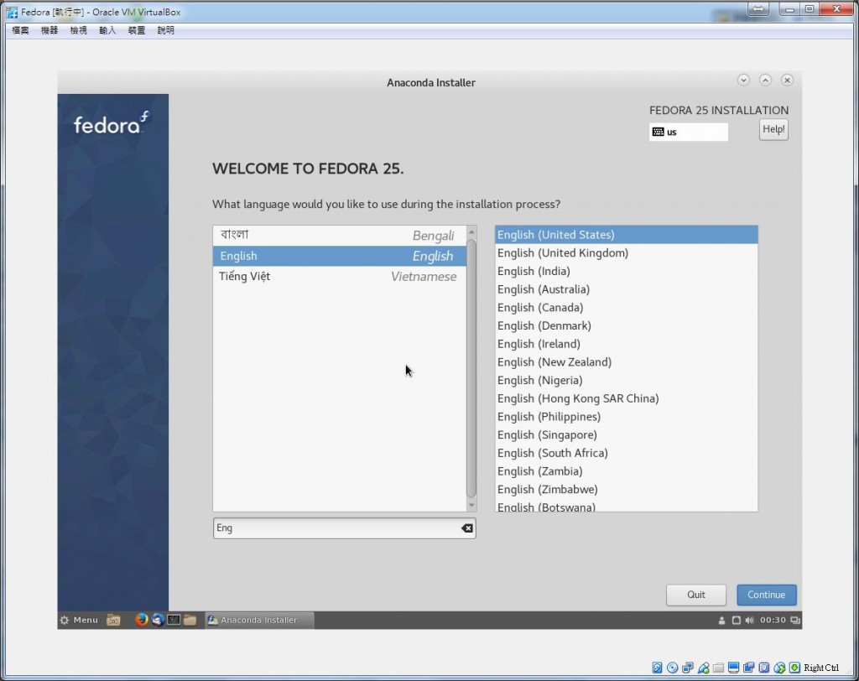Click the square tray icon beside volume
859x681 pixels.
click(x=737, y=620)
